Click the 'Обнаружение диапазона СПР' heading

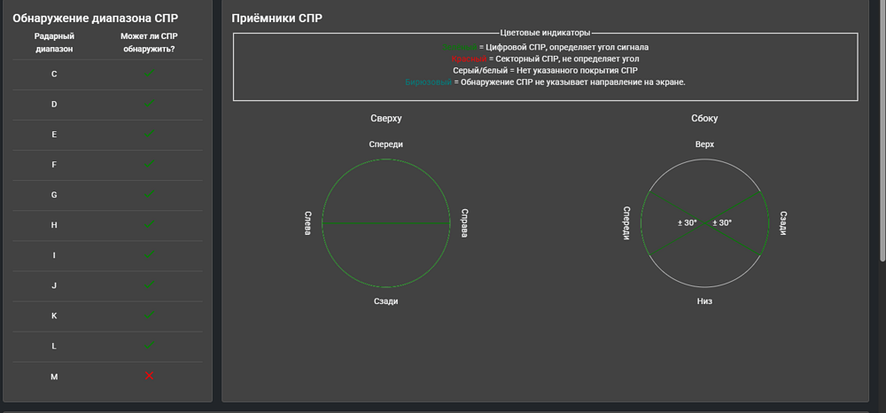(96, 18)
